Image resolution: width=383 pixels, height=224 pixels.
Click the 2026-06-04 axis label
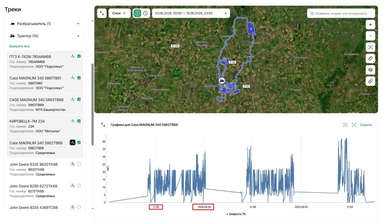point(204,207)
